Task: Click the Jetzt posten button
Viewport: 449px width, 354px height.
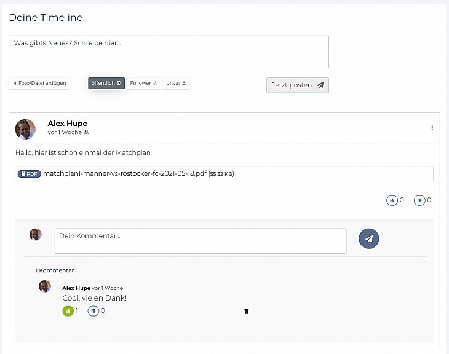Action: pyautogui.click(x=298, y=85)
